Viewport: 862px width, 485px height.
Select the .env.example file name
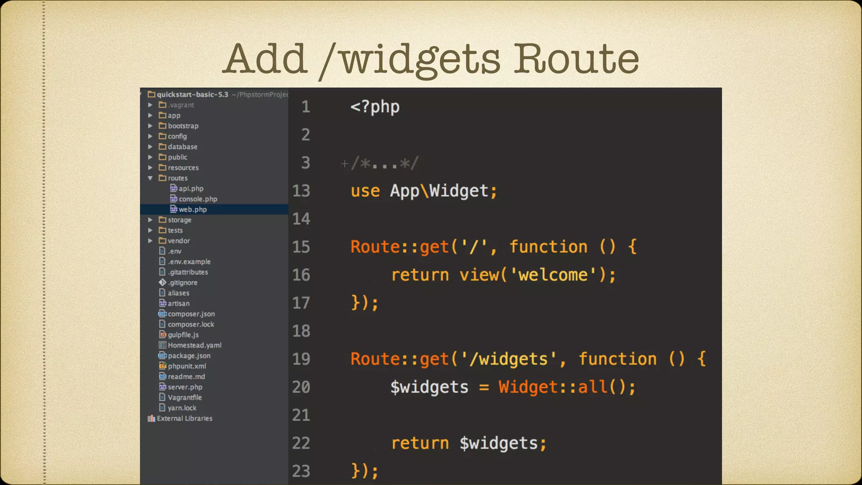click(189, 262)
